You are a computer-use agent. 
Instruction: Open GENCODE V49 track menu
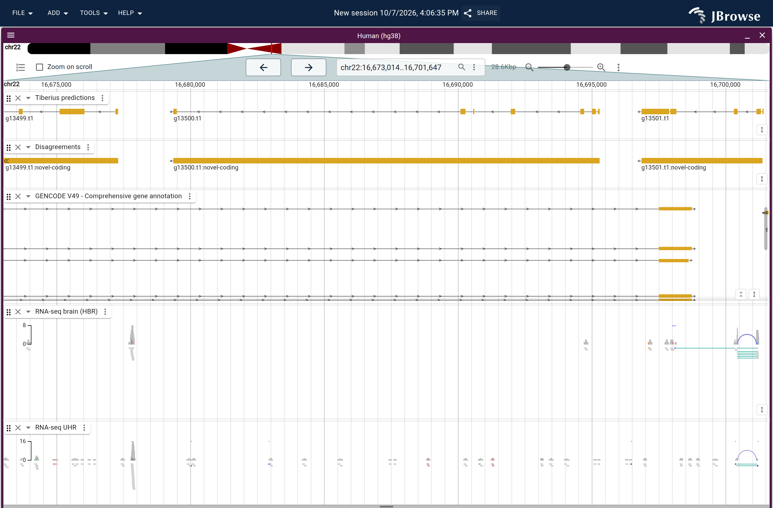tap(190, 196)
